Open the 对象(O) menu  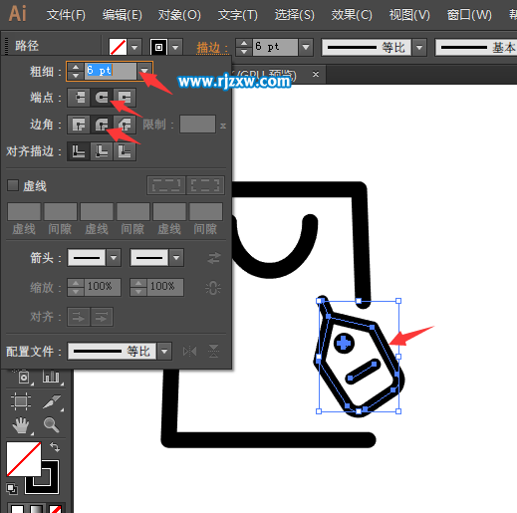point(179,15)
